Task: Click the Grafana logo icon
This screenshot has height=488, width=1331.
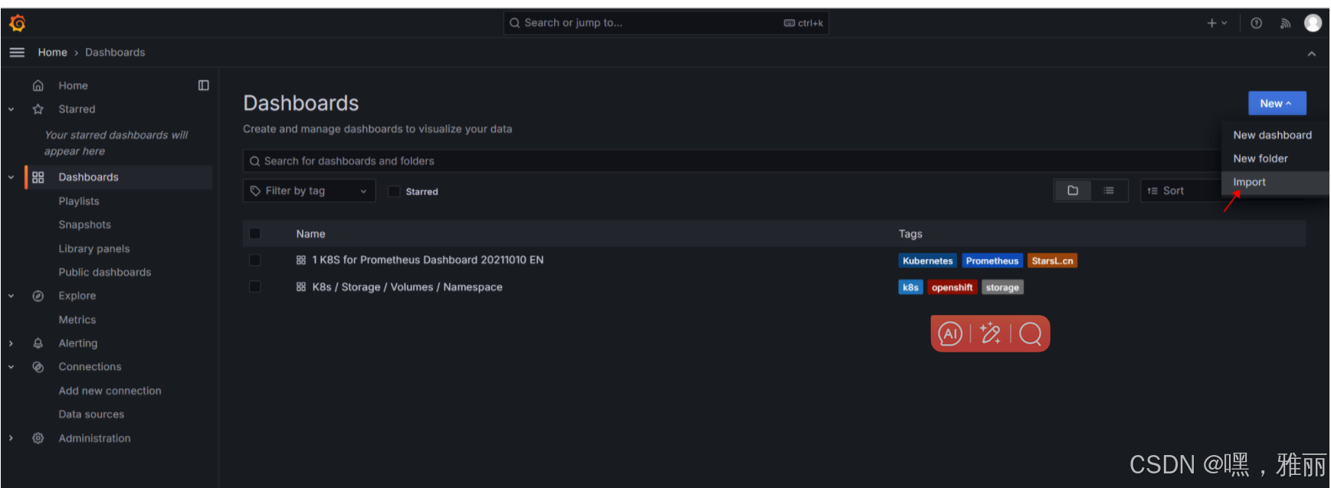Action: (18, 24)
